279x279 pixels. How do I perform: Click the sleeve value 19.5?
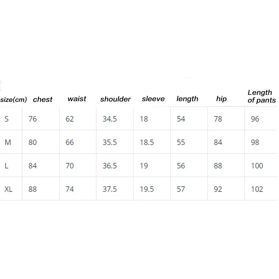coord(146,189)
